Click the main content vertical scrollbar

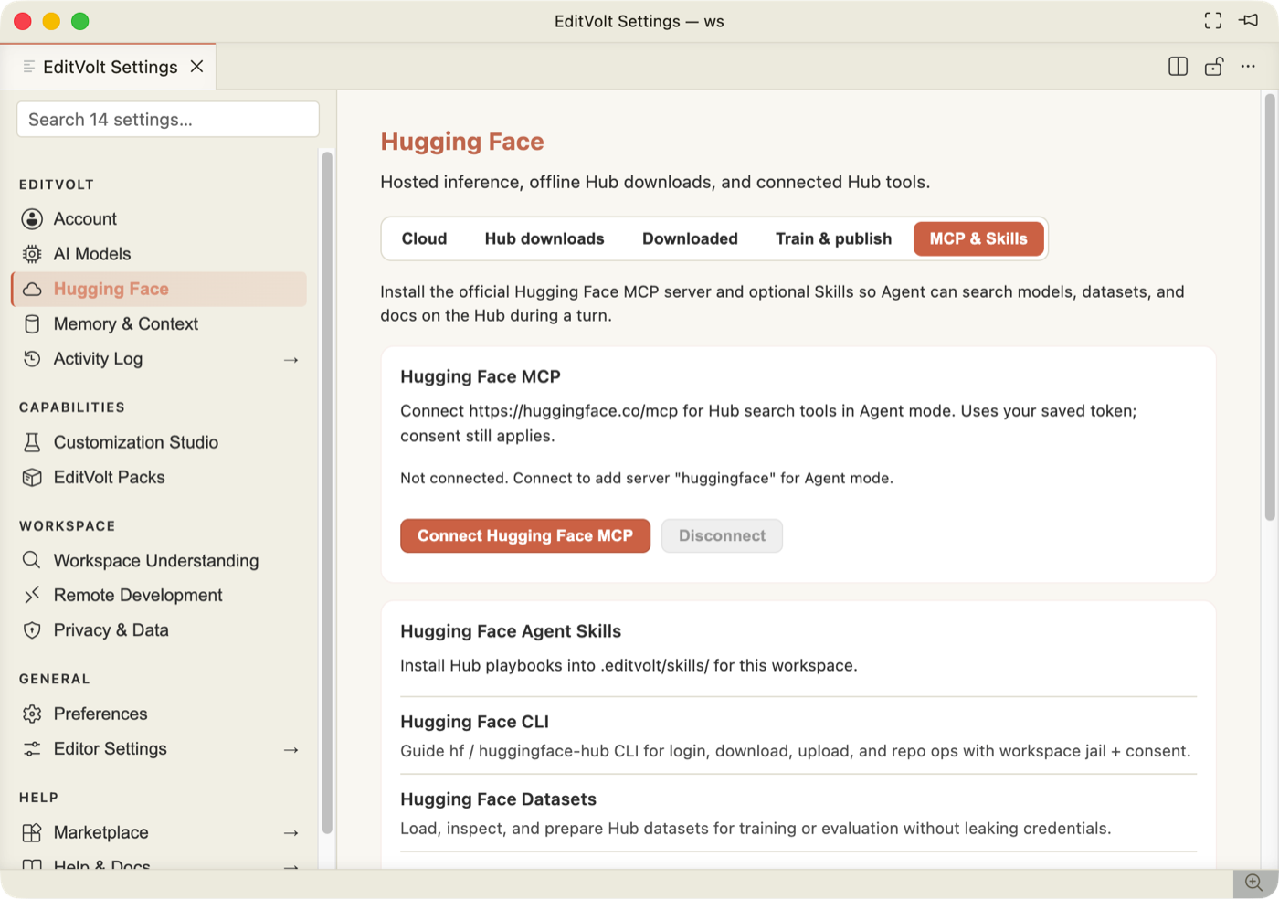pos(1270,308)
